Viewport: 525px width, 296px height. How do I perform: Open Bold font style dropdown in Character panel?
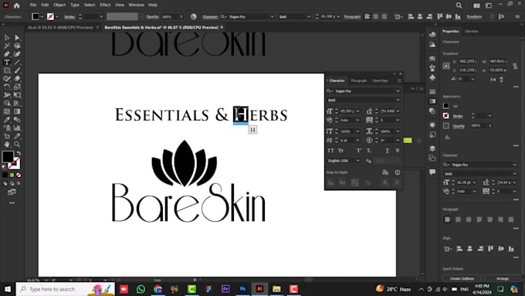(398, 100)
